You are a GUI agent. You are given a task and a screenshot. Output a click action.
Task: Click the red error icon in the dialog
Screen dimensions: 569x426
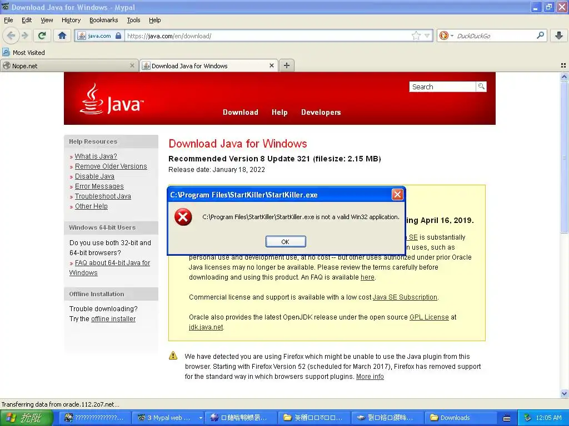(183, 217)
